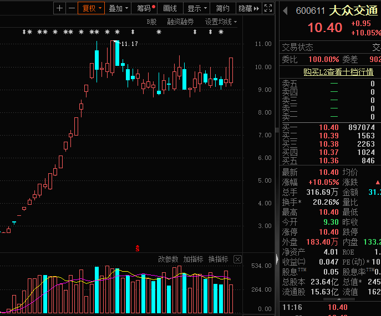Click the 外盘 183.40万 value

tap(322, 242)
